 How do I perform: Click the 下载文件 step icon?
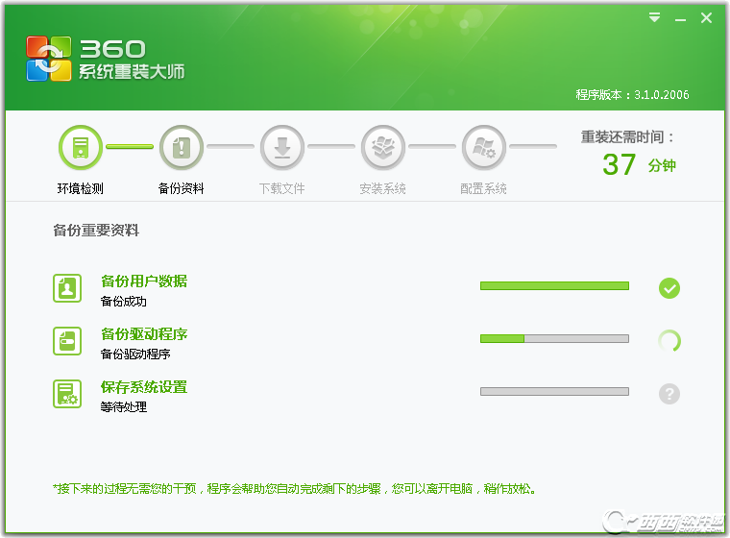282,148
